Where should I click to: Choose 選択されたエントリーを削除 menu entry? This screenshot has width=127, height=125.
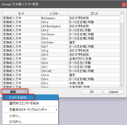pyautogui.click(x=30, y=103)
